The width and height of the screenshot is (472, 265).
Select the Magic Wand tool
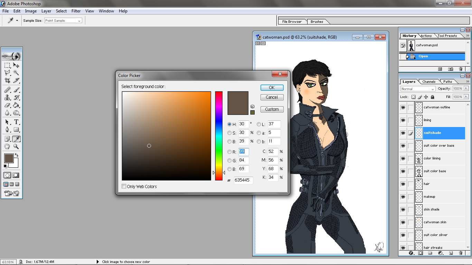16,72
